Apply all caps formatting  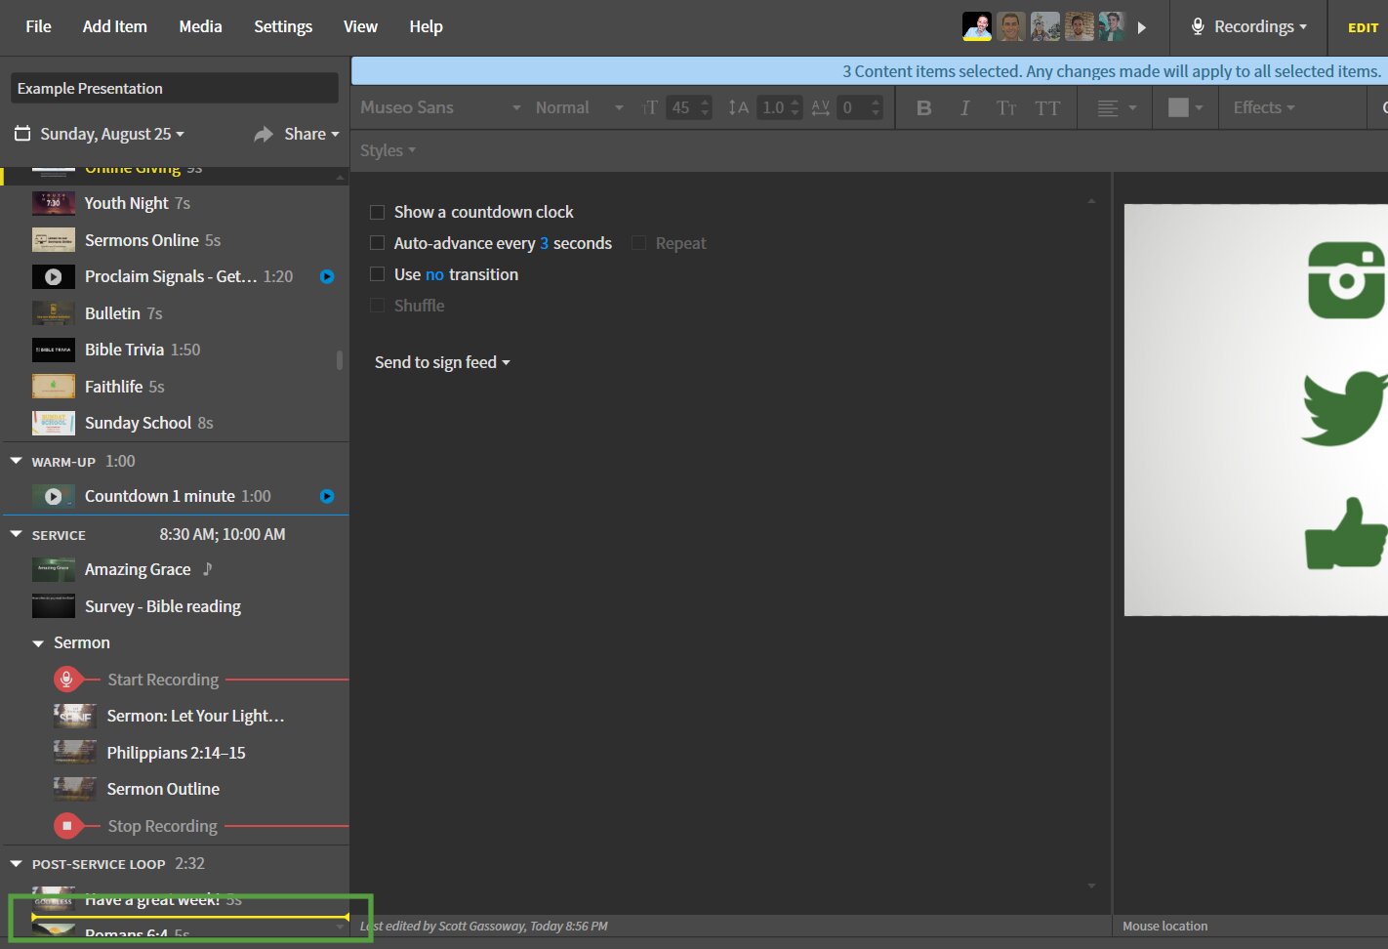(1047, 107)
